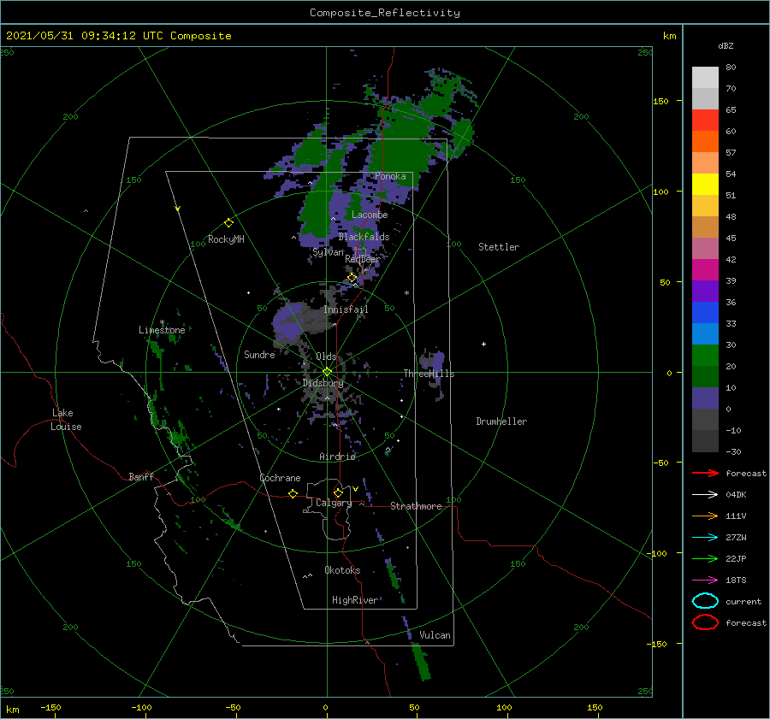Click the Lacombe city label
The image size is (770, 719).
tap(370, 215)
